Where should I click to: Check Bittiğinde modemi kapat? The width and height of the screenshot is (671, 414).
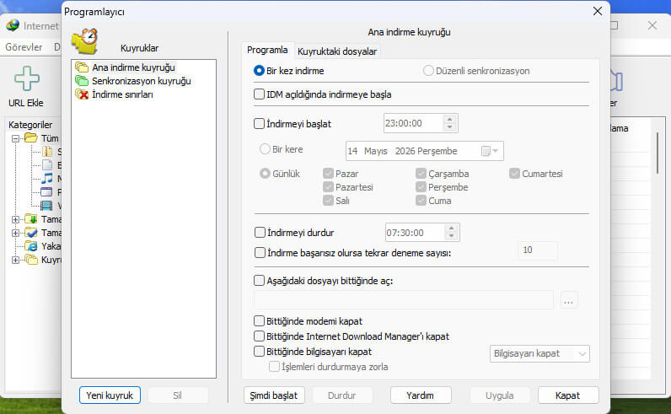(x=259, y=320)
